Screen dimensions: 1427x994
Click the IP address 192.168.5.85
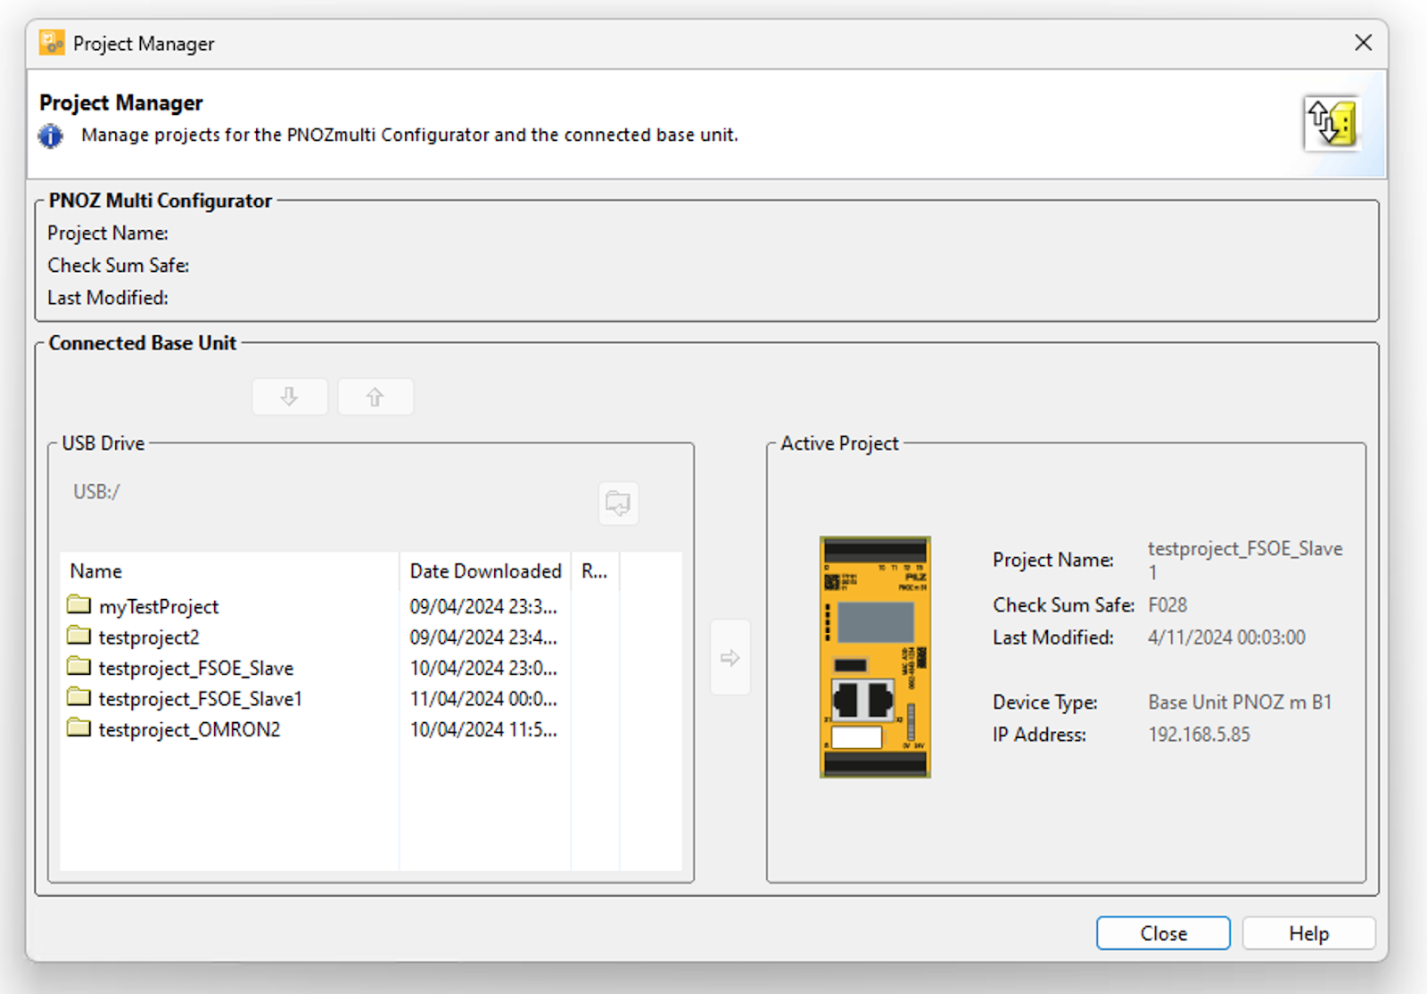tap(1199, 735)
